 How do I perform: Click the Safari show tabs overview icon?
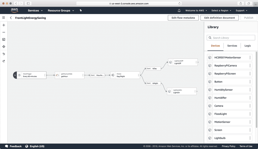tap(249, 3)
